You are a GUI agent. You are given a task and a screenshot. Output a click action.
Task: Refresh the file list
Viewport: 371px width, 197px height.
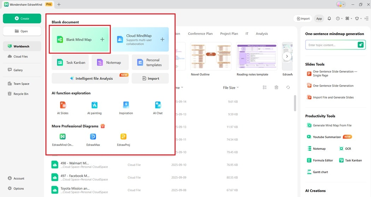(x=288, y=87)
